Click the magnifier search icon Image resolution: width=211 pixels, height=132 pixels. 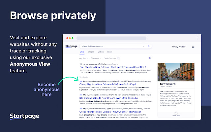(149, 46)
